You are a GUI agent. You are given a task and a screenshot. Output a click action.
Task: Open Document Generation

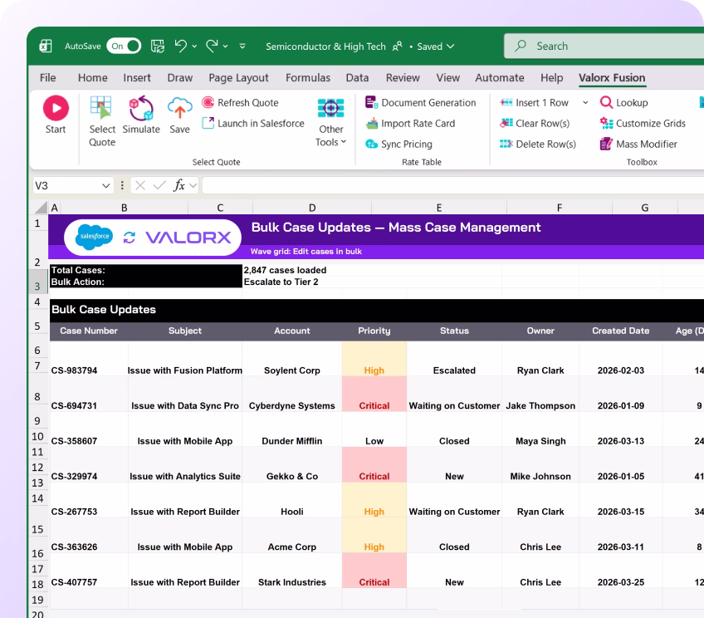pos(420,103)
